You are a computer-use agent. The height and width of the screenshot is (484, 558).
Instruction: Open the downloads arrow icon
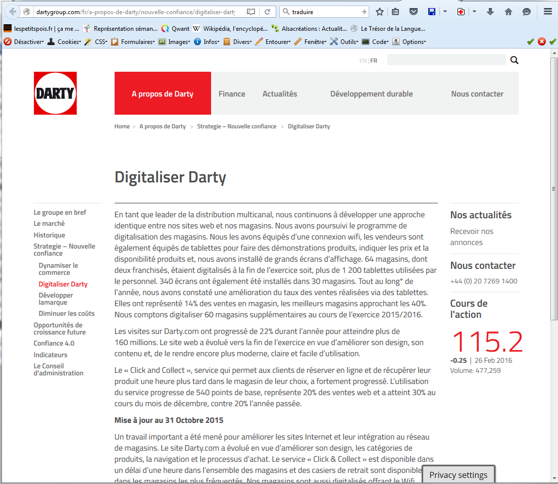490,12
